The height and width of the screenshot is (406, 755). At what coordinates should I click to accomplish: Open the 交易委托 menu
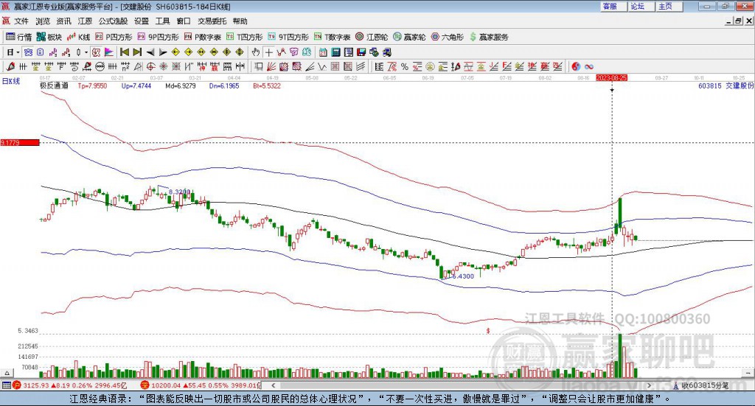pos(212,21)
